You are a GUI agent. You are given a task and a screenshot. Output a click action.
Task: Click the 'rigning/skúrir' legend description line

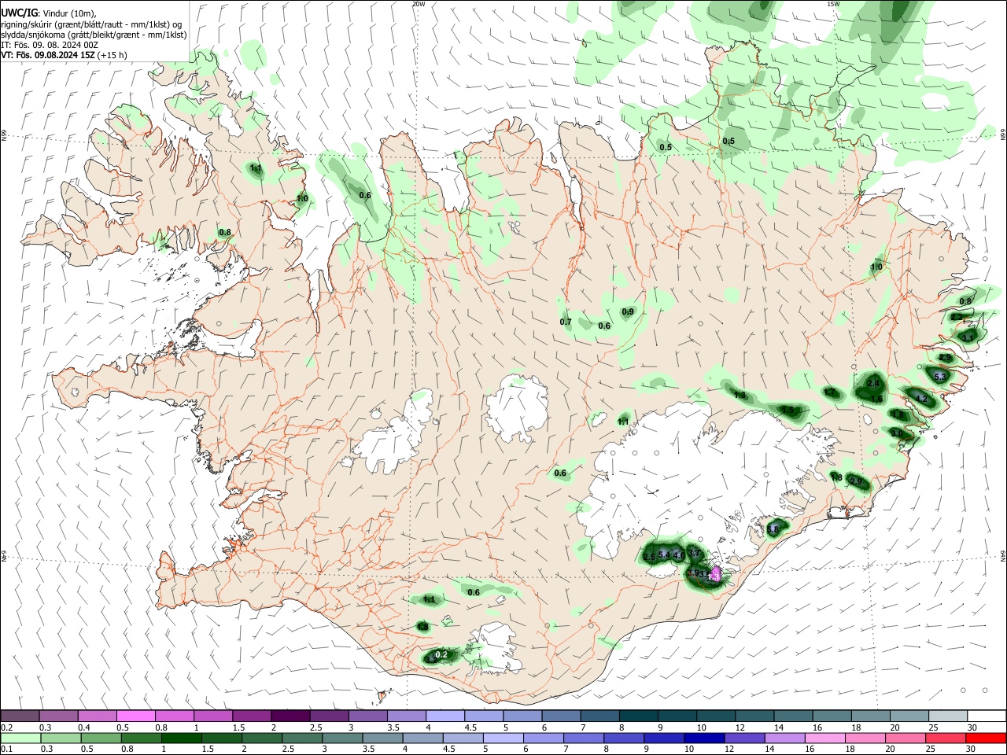[x=92, y=24]
